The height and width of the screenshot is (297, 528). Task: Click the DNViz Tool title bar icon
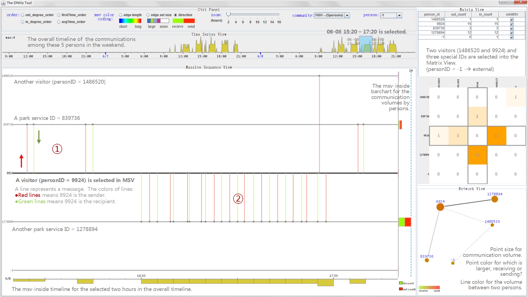pos(3,3)
